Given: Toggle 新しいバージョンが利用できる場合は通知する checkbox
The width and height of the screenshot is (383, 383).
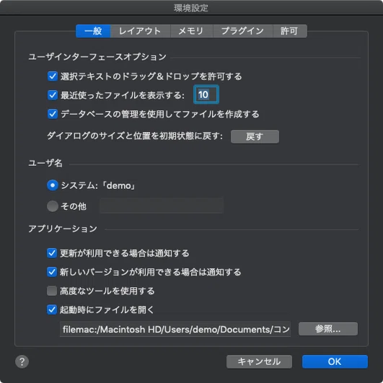Looking at the screenshot, I should [x=52, y=272].
